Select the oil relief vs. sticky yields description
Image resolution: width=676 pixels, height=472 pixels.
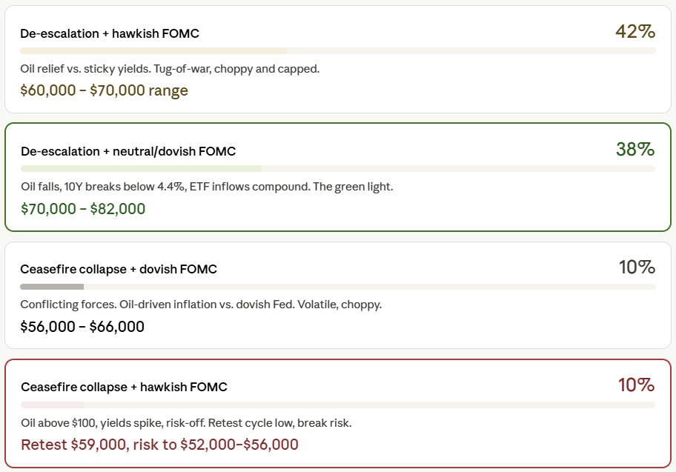coord(170,69)
